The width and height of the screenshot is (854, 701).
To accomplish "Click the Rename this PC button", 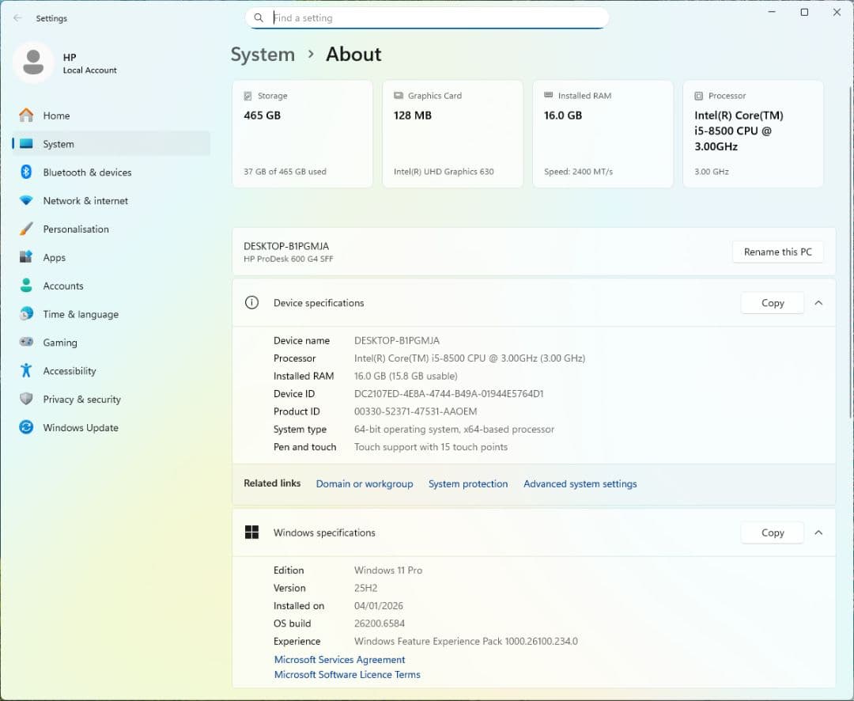I will tap(777, 252).
